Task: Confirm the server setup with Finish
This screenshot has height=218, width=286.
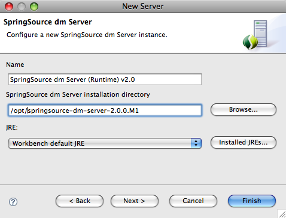Action: (x=252, y=201)
